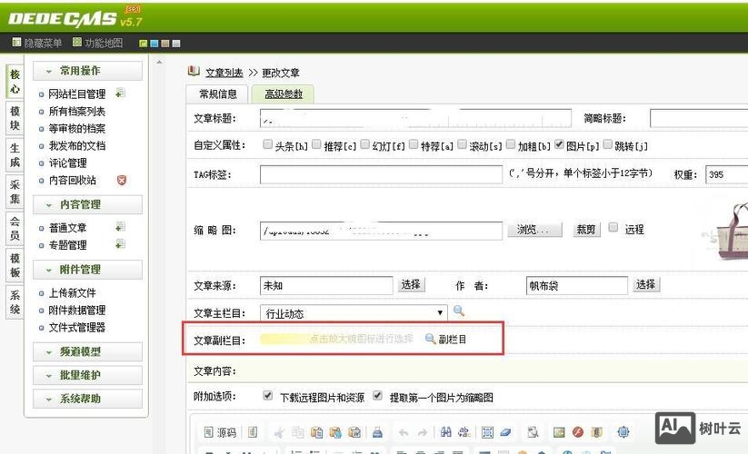
Task: Uncheck 提取第一个图片为缩略图 option
Action: point(378,396)
